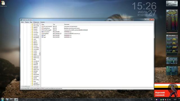Select the mouclass key in tree
Screen dimensions: 180x101
click(x=36, y=33)
